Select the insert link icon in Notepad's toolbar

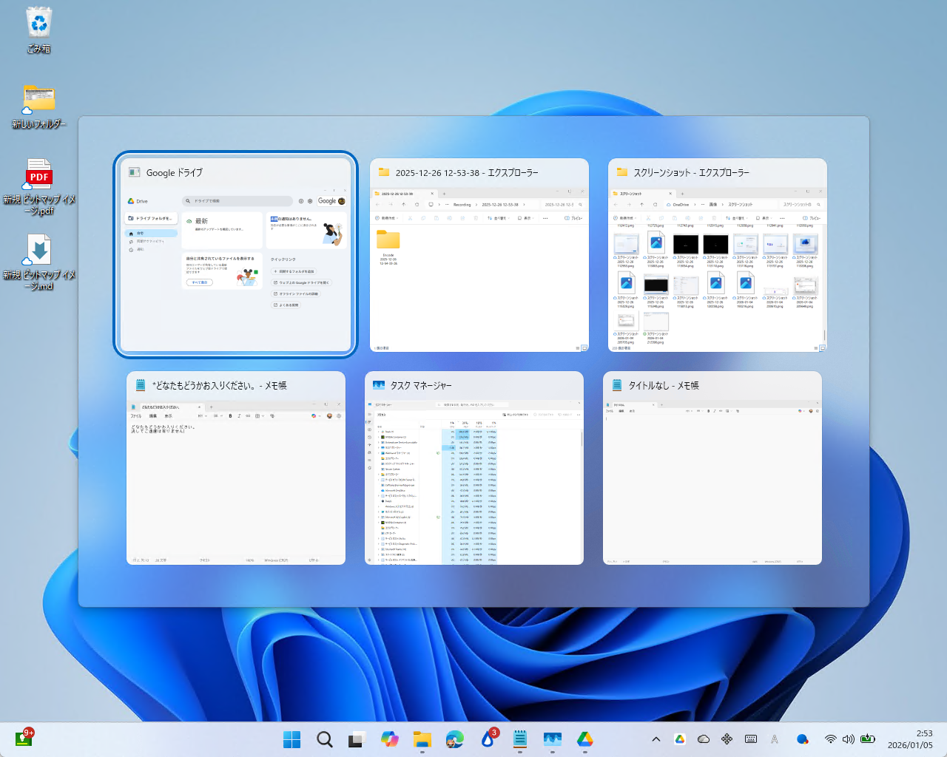pyautogui.click(x=249, y=416)
